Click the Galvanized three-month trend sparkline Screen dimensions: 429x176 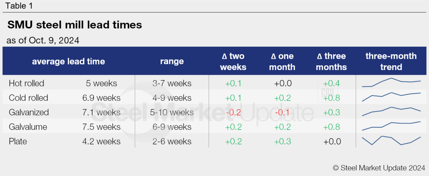click(391, 111)
